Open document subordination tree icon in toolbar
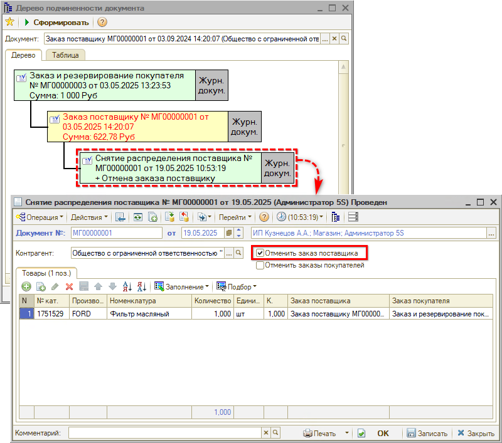502x443 pixels. pyautogui.click(x=336, y=217)
